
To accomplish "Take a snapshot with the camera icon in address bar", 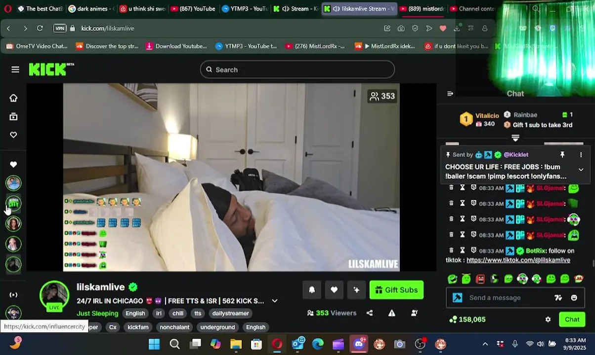I will [401, 29].
